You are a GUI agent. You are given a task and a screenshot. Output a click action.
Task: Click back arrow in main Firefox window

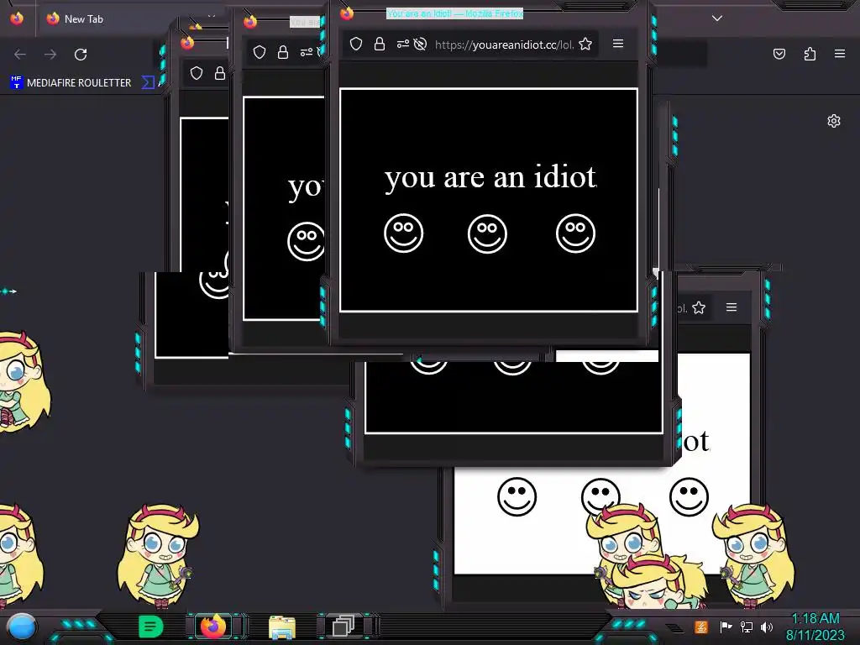point(20,55)
